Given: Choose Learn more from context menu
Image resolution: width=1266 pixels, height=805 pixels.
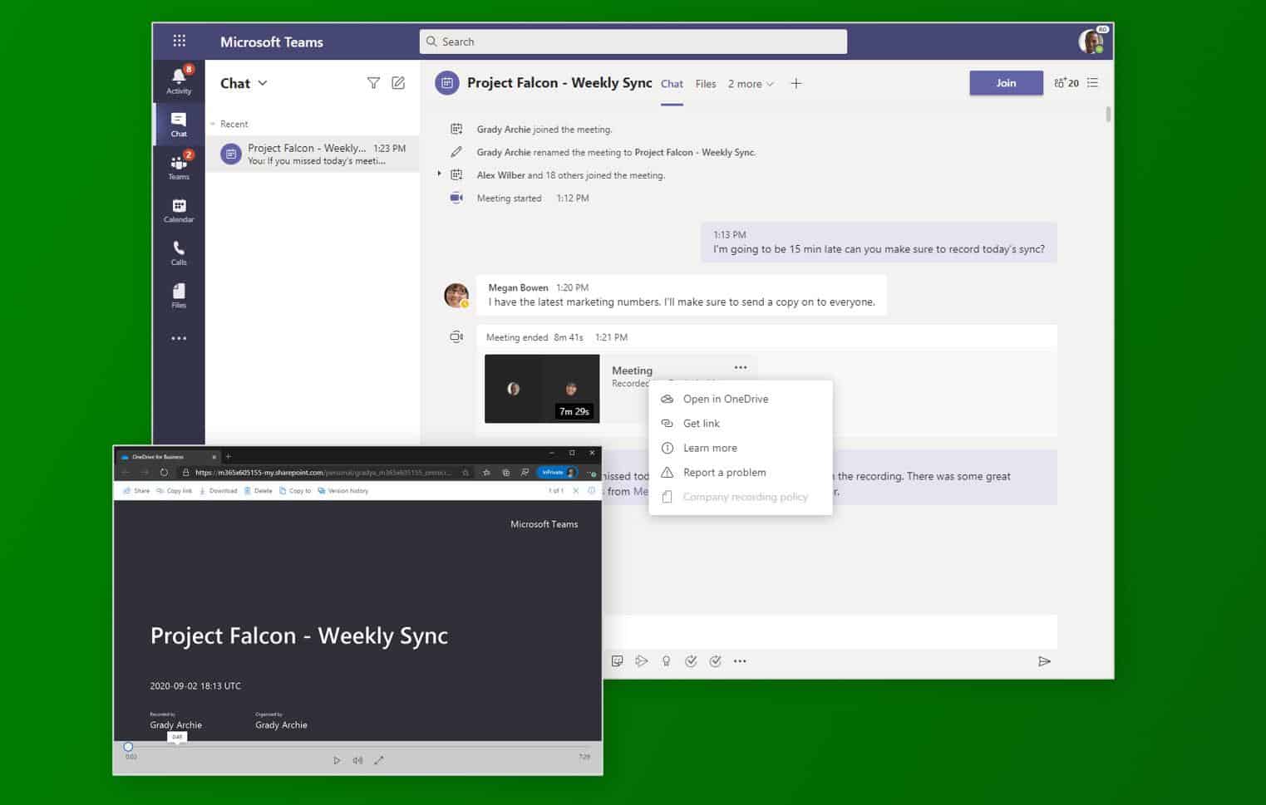Looking at the screenshot, I should click(x=740, y=448).
